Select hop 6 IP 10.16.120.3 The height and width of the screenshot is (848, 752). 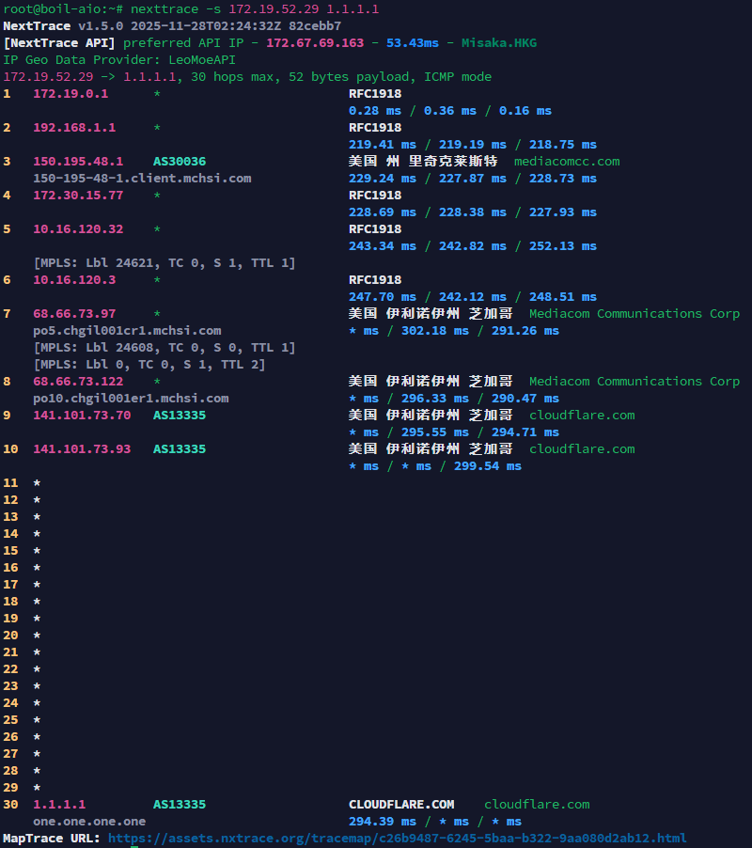click(x=74, y=280)
